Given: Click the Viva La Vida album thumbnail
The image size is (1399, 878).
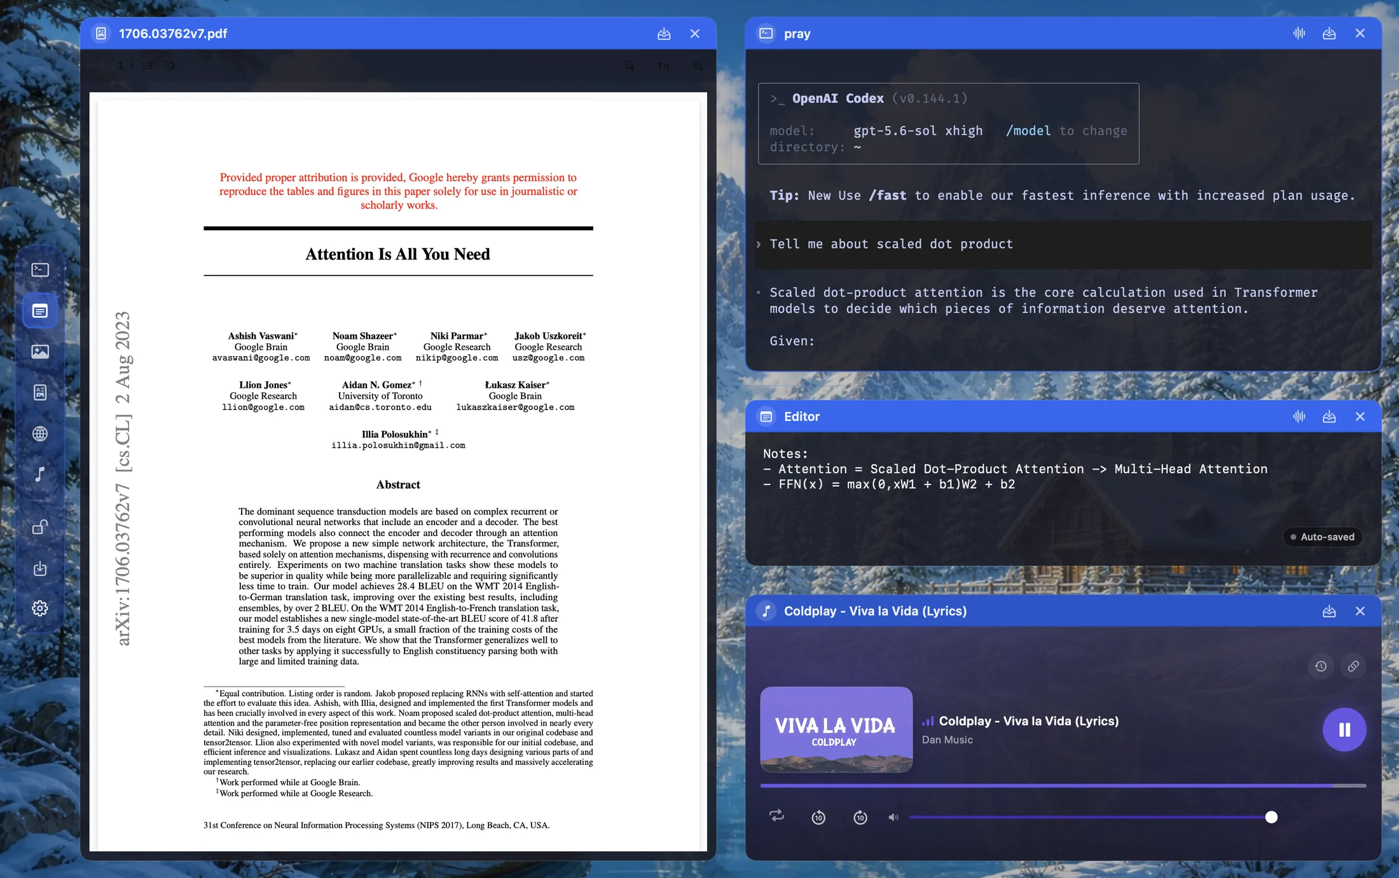Looking at the screenshot, I should [x=836, y=729].
